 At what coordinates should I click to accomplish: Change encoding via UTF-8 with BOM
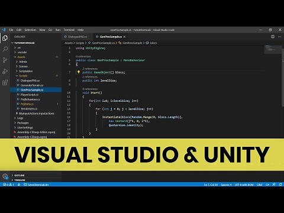tap(244, 185)
